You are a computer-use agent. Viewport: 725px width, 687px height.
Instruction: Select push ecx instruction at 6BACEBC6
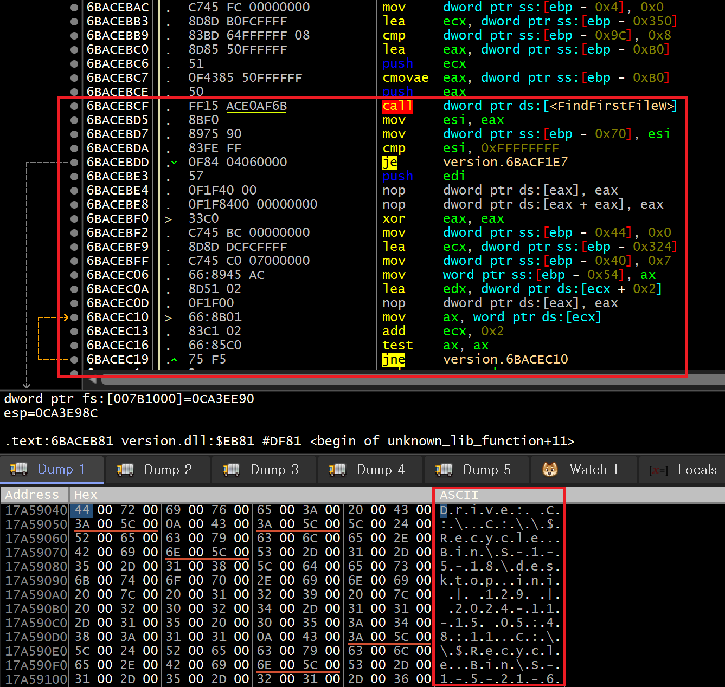pos(403,64)
